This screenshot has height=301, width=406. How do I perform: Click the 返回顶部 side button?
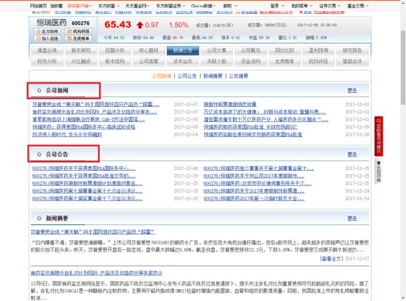pos(379,171)
